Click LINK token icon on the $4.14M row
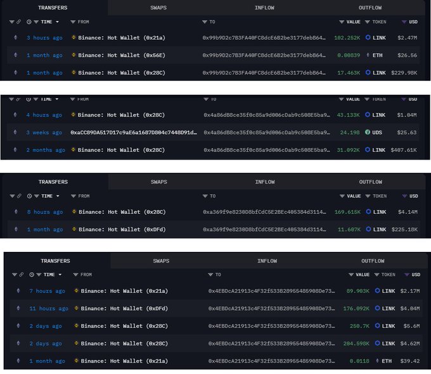Screen dimensions: 431x374 [x=368, y=211]
